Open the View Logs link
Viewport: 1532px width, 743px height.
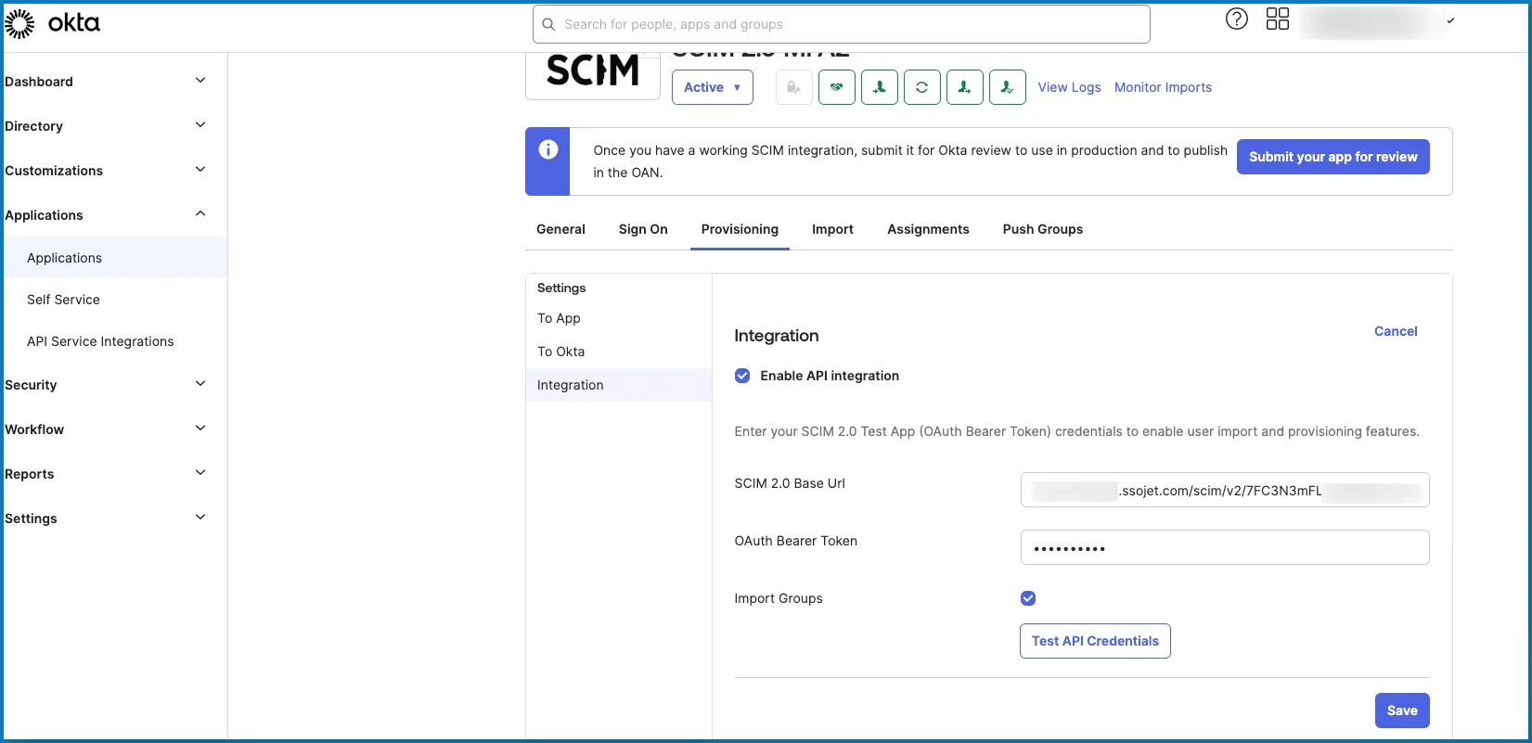coord(1069,87)
